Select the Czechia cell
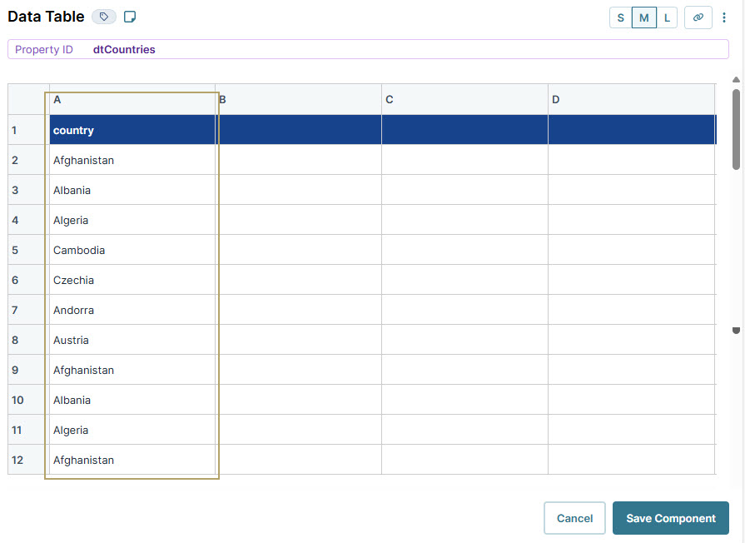 [132, 280]
